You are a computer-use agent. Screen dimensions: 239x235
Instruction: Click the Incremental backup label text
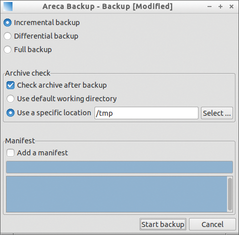pyautogui.click(x=47, y=23)
